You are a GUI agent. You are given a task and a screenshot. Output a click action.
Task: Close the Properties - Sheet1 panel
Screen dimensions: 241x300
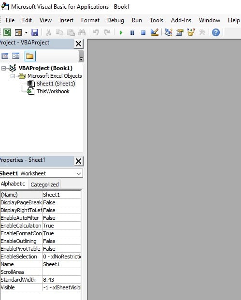click(x=79, y=161)
